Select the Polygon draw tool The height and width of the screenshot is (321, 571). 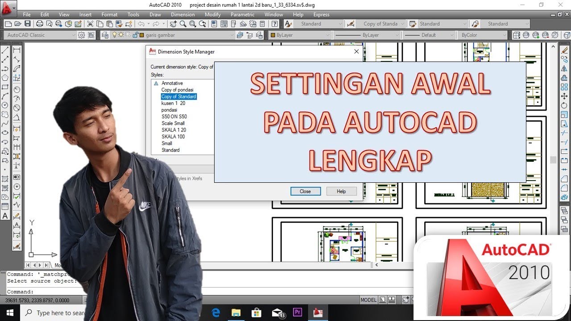5,78
